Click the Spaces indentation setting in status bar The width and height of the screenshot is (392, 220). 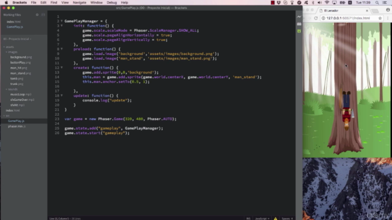pos(287,219)
